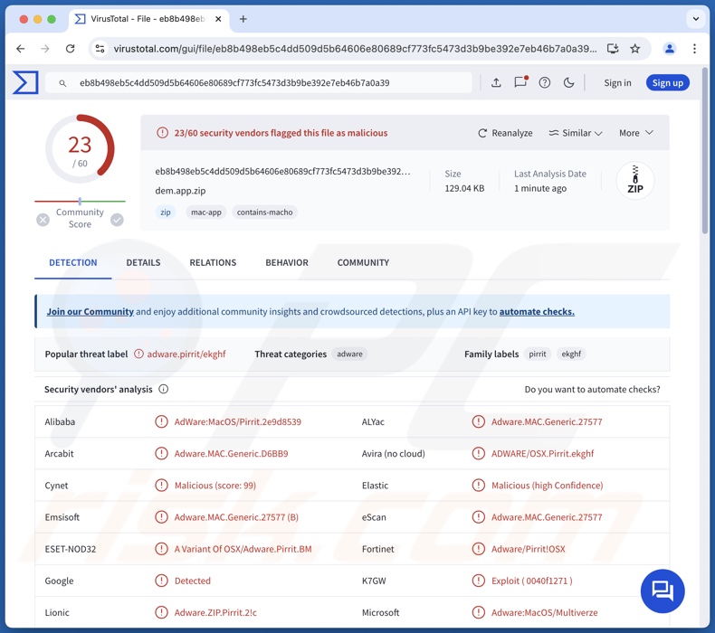Open site information icon in address bar
Screen dimensions: 715x633
click(100, 48)
